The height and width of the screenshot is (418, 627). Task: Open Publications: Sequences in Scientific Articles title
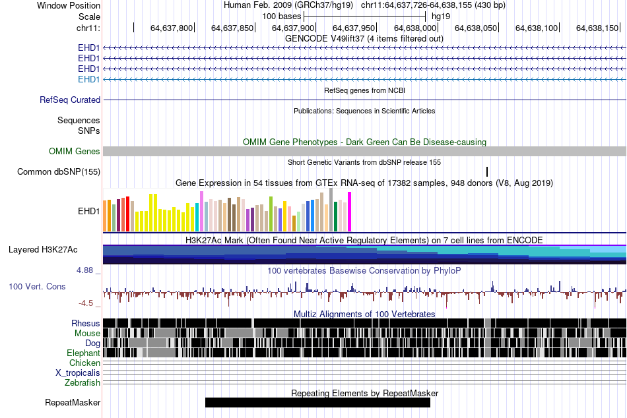pyautogui.click(x=364, y=111)
